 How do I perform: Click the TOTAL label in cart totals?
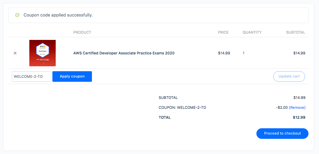(164, 117)
